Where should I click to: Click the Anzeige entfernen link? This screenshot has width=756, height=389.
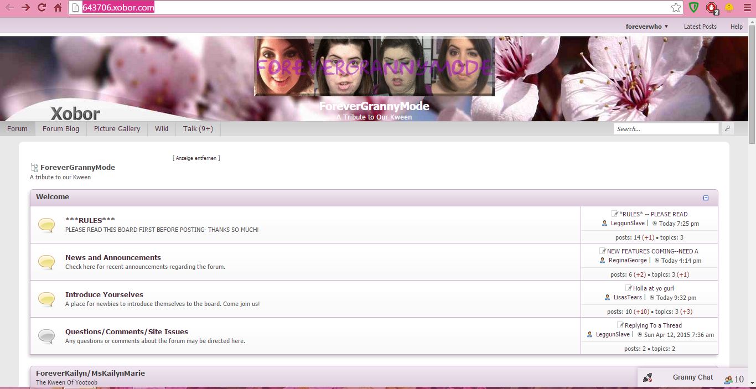point(196,158)
